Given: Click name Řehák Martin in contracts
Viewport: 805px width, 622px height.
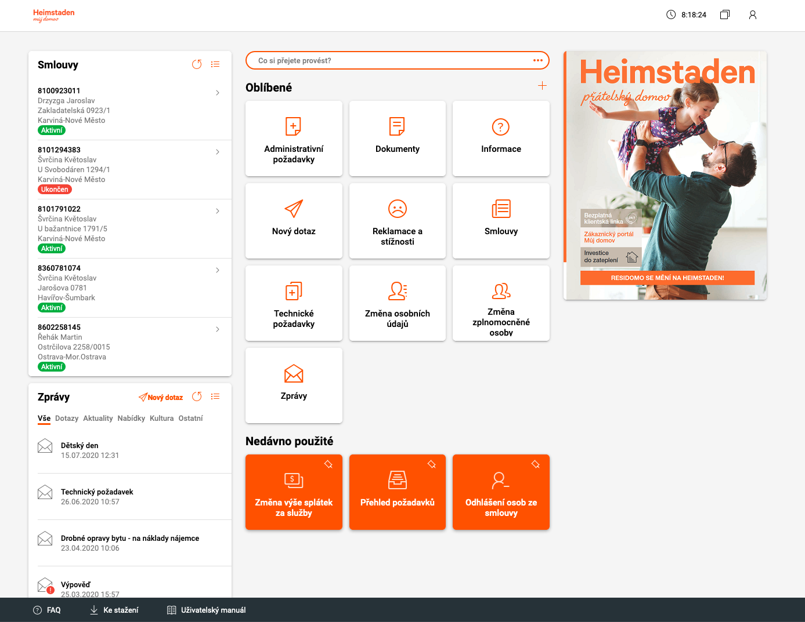Looking at the screenshot, I should [x=60, y=337].
